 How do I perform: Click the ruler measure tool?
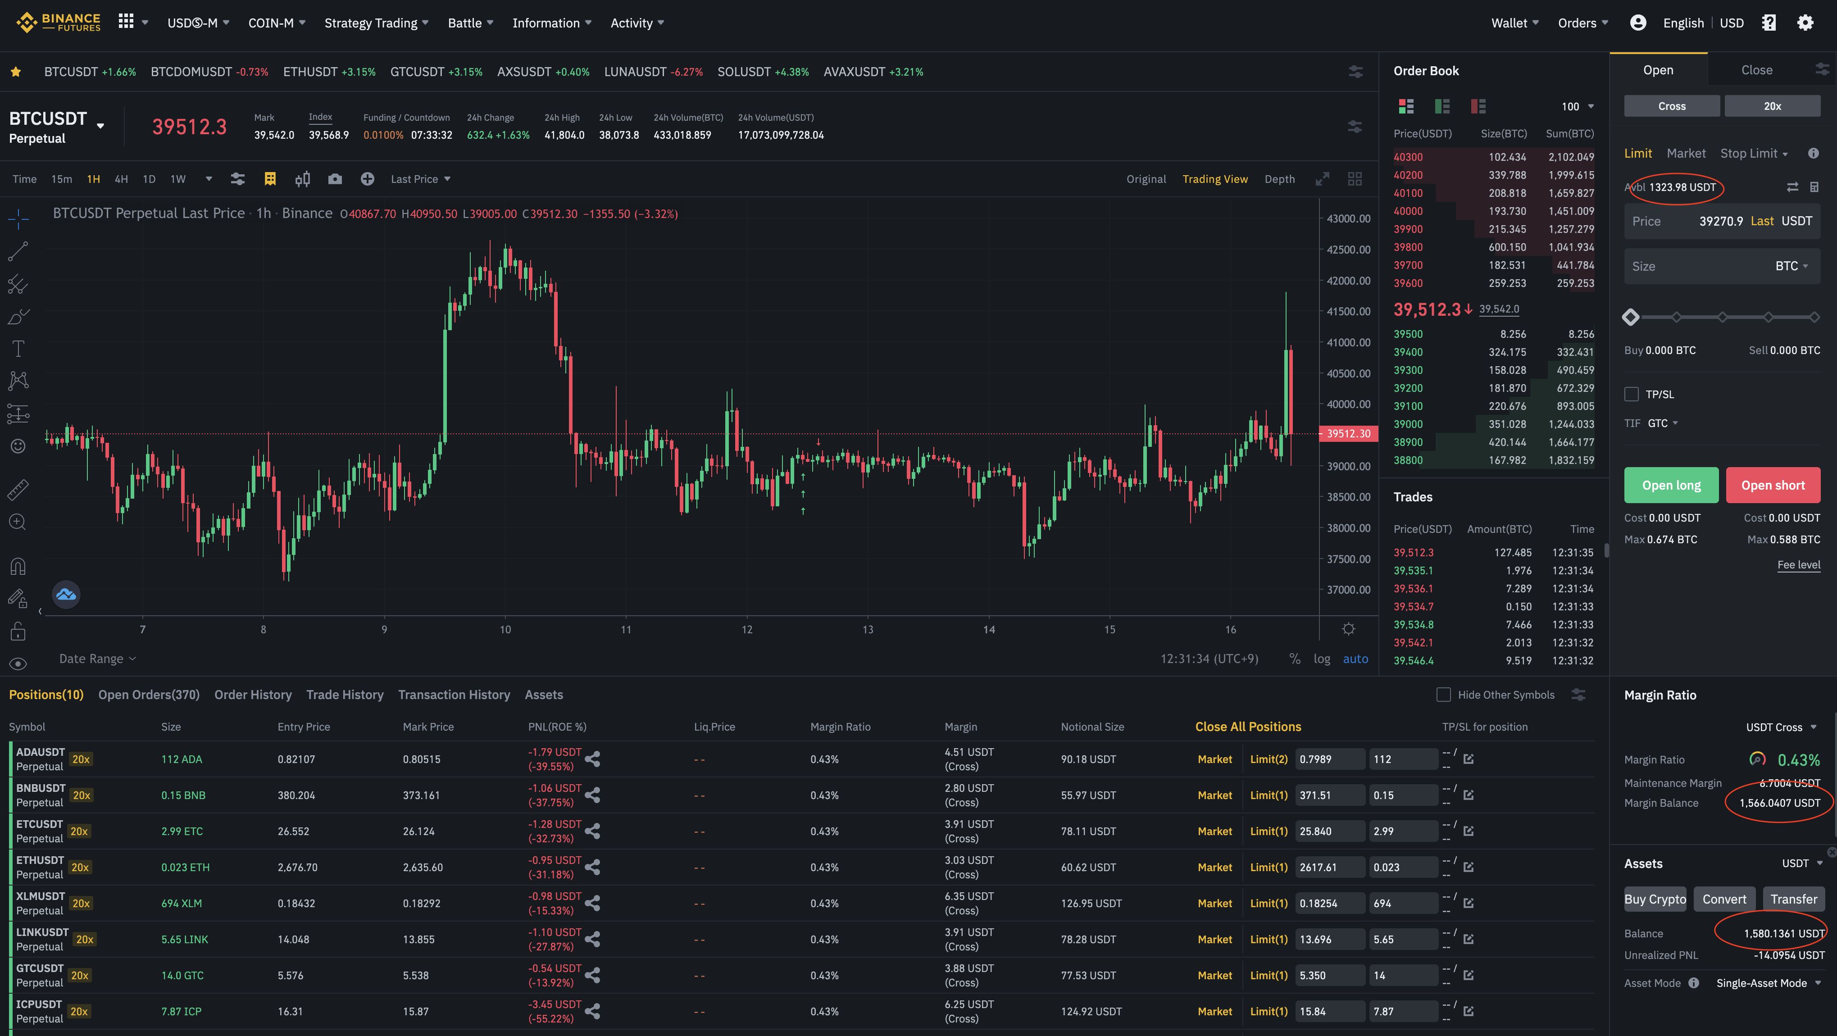click(18, 489)
